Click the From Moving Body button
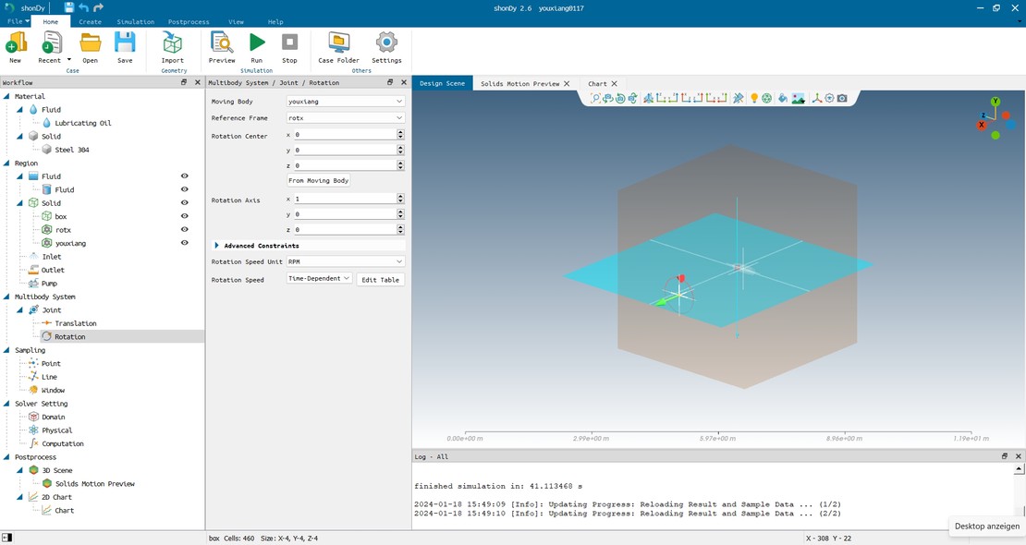The height and width of the screenshot is (545, 1026). point(319,180)
